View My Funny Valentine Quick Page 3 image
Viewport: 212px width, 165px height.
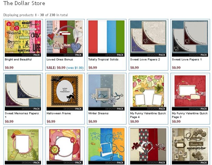coord(190,92)
